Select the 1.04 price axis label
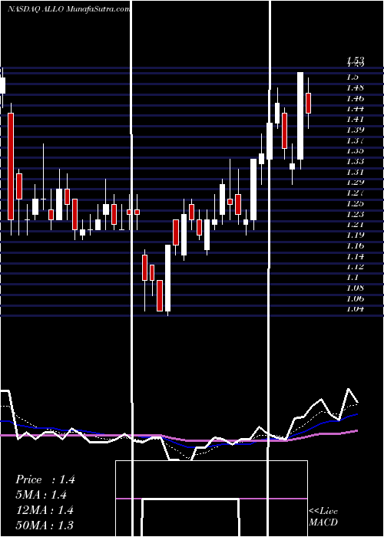Screen dimensions: 384x537 (356, 308)
